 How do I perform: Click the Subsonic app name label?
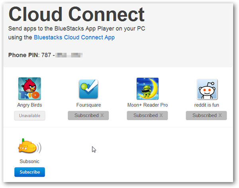pos(29,162)
